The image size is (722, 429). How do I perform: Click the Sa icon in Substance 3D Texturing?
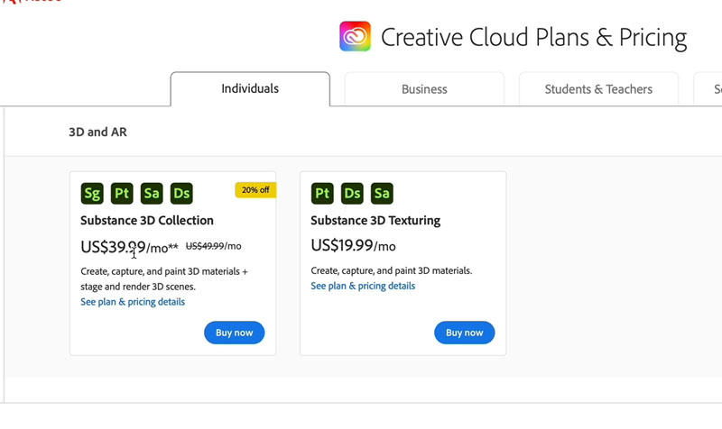[382, 194]
